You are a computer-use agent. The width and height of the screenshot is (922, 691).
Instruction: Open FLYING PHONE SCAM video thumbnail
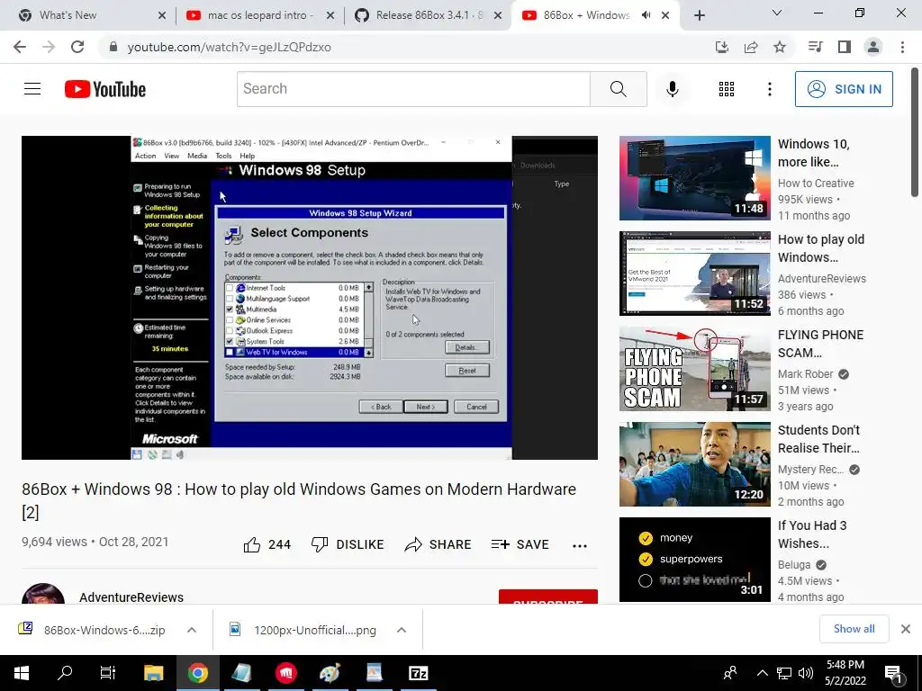tap(694, 368)
